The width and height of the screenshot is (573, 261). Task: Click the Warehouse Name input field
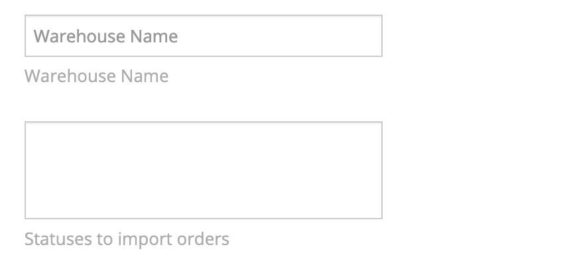point(204,36)
